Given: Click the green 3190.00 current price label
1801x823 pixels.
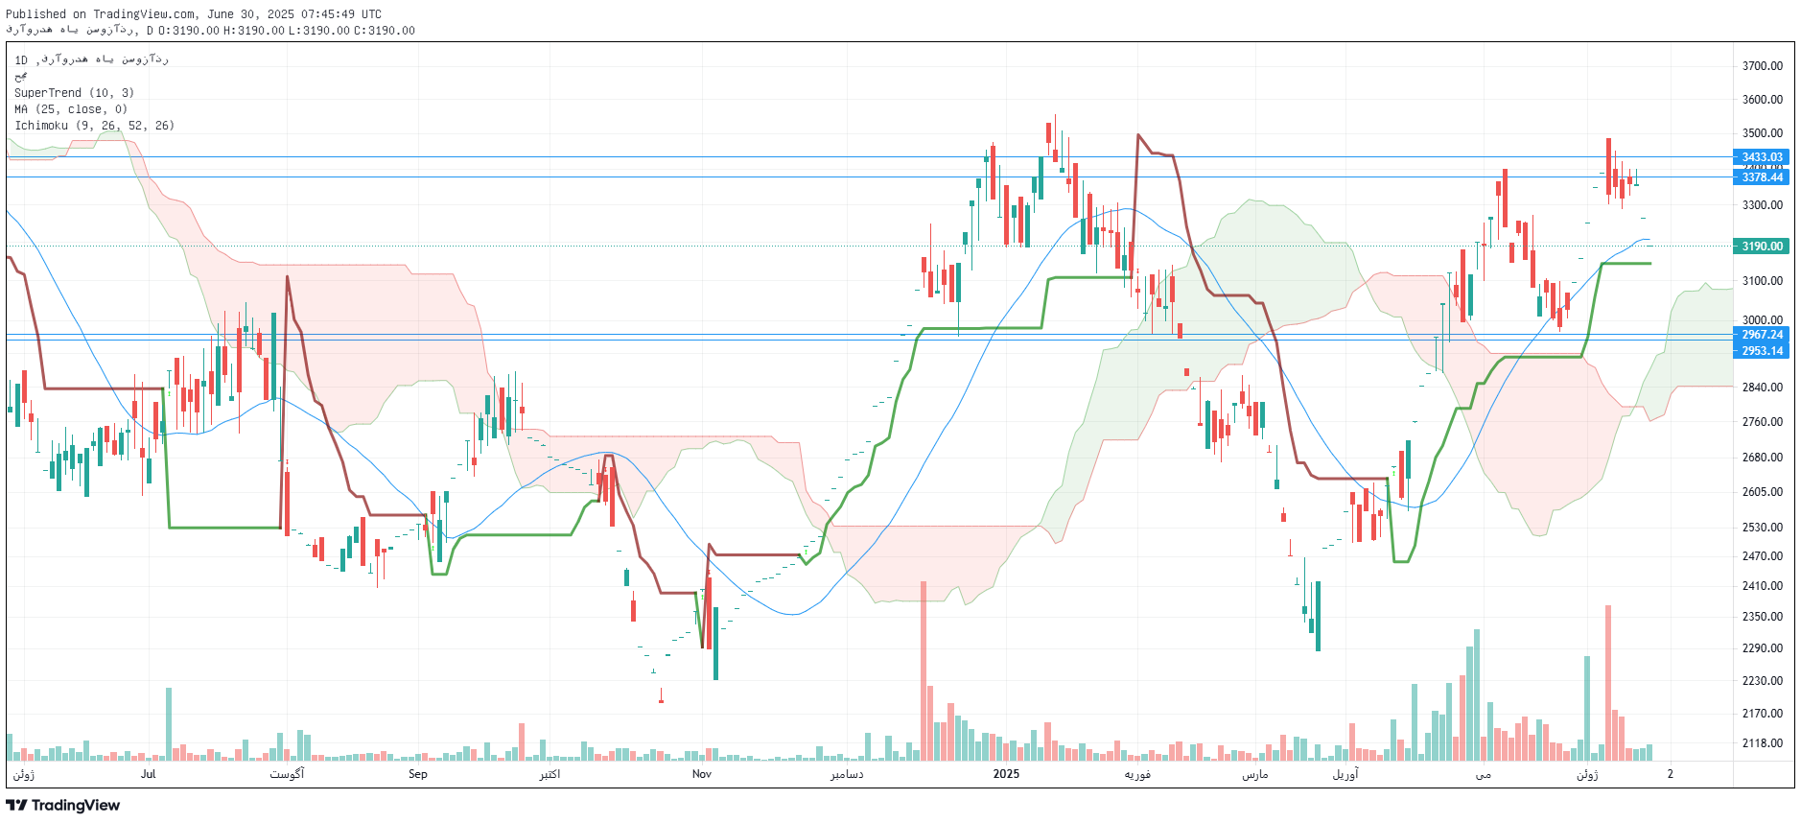Looking at the screenshot, I should [x=1762, y=247].
